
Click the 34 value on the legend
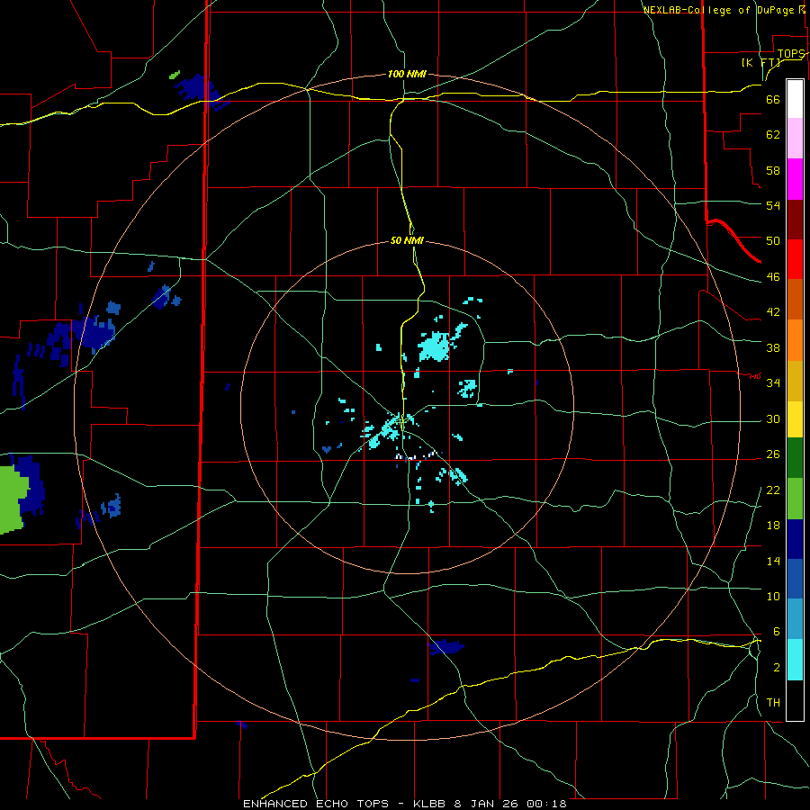773,383
